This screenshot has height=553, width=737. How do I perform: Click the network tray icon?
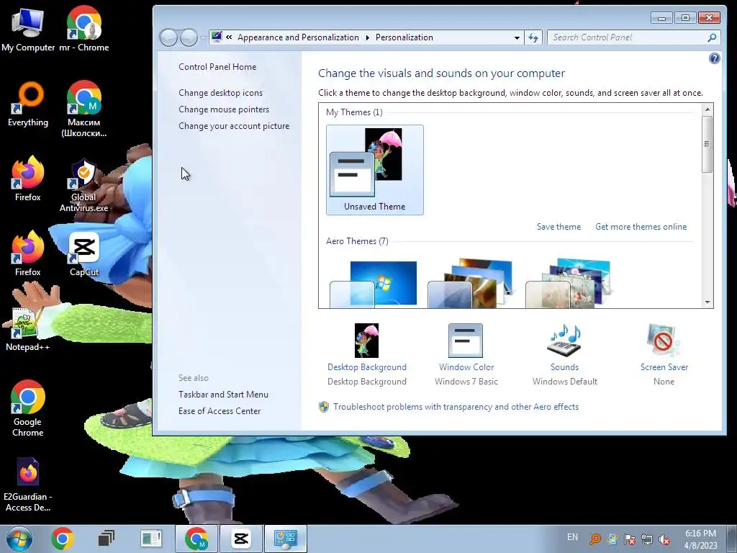tap(647, 539)
